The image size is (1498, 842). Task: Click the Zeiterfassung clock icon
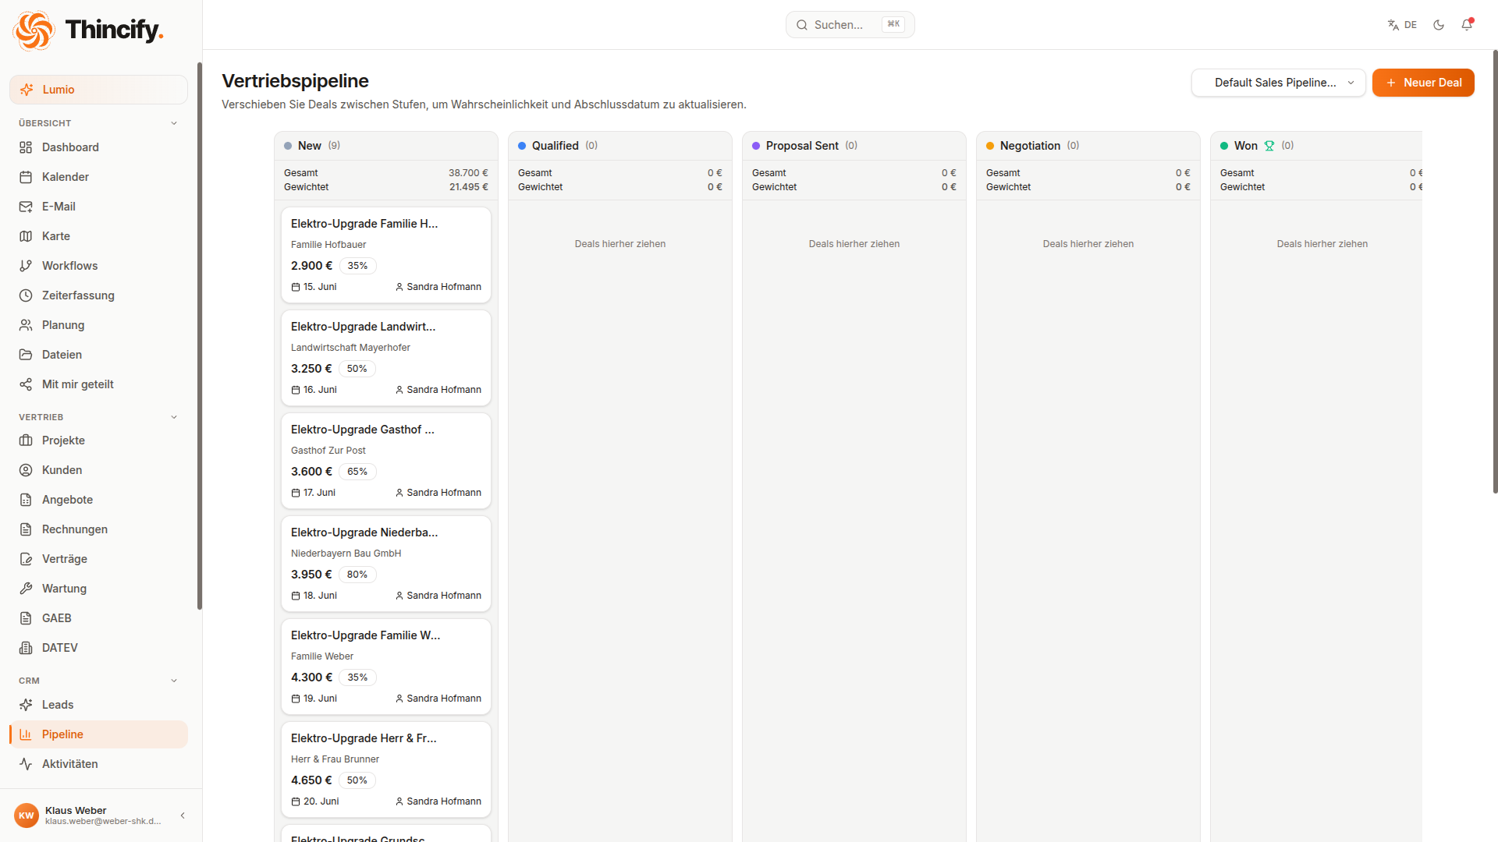point(26,295)
